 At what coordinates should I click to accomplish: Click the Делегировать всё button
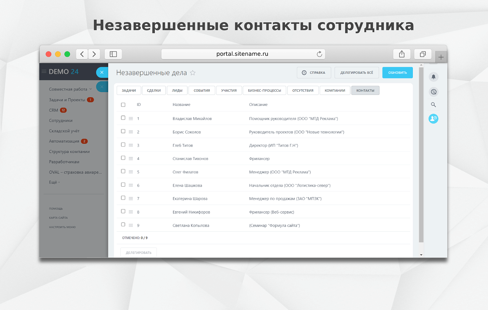click(x=357, y=73)
